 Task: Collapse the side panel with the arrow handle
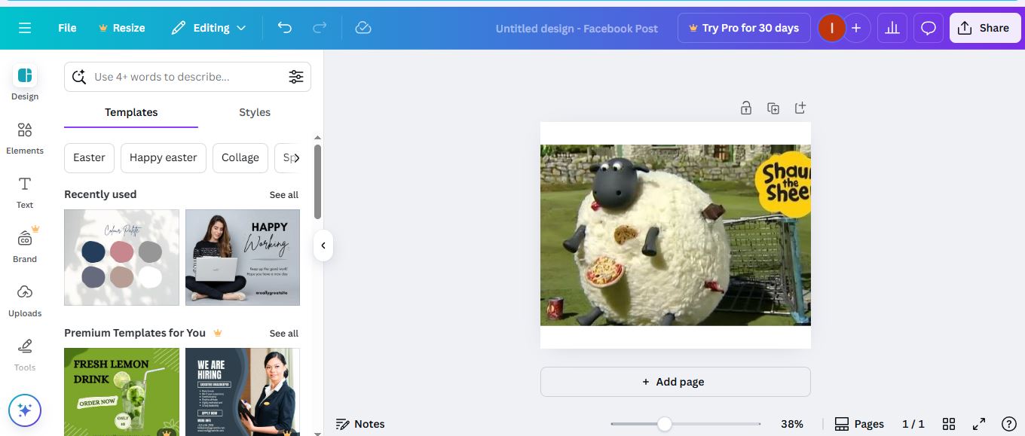pos(323,245)
